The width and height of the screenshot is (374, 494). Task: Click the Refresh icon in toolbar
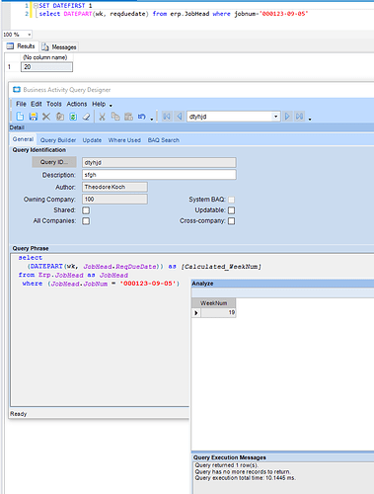(x=73, y=117)
